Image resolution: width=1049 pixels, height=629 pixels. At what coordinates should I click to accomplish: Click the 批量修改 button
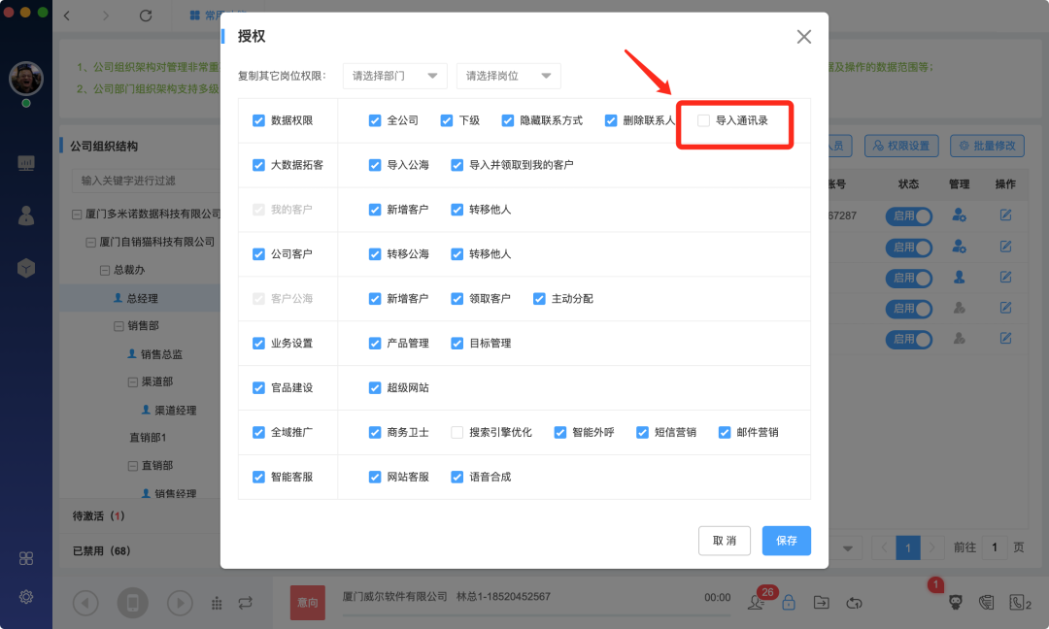tap(986, 144)
